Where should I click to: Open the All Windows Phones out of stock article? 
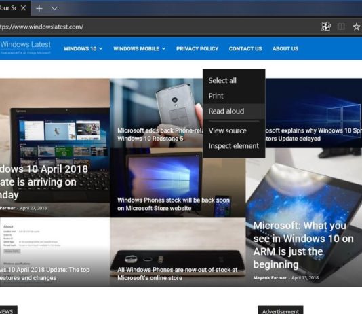tap(178, 274)
